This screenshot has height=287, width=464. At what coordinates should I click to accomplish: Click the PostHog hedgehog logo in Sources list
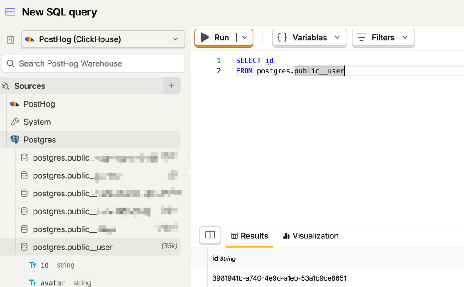pyautogui.click(x=15, y=104)
